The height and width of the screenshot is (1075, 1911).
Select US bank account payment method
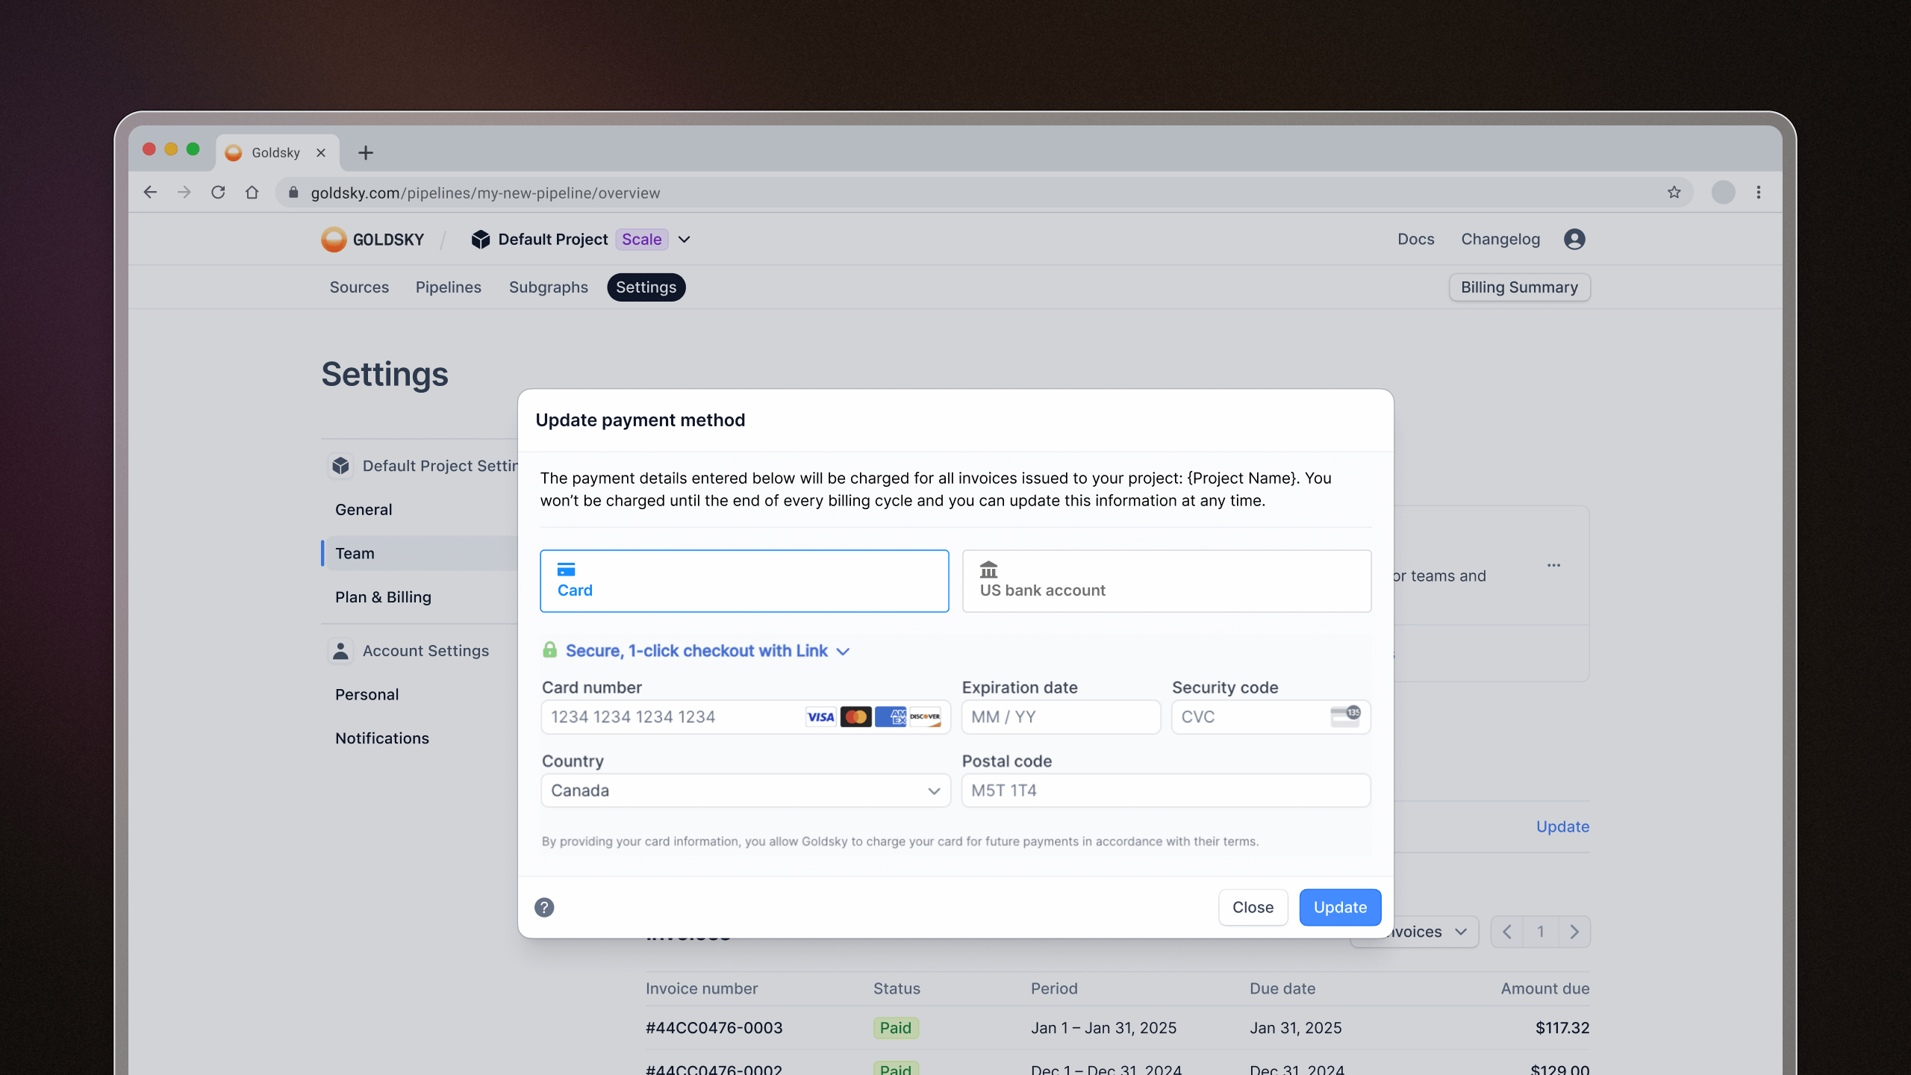pyautogui.click(x=1167, y=582)
